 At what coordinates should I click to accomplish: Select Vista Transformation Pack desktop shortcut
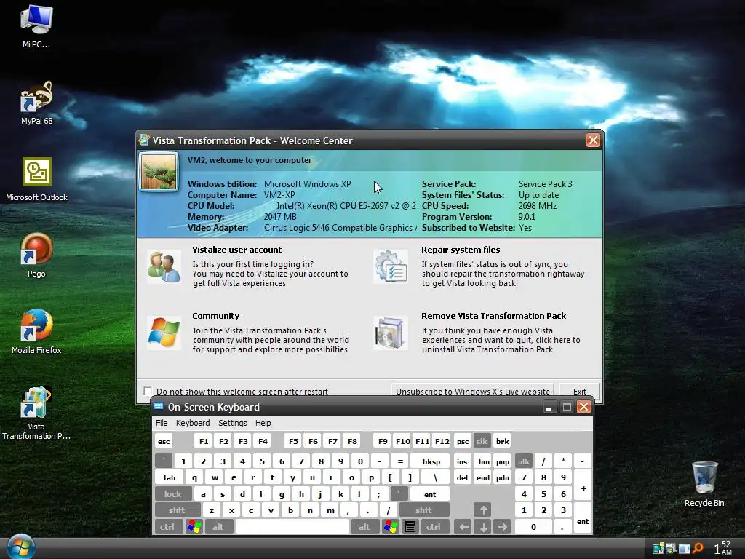point(36,413)
